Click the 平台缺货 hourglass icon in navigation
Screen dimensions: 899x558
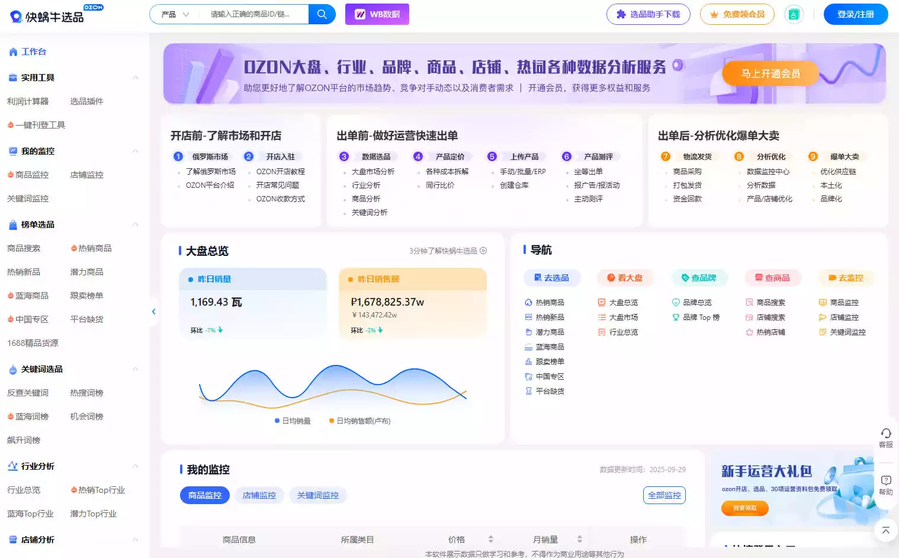point(528,391)
